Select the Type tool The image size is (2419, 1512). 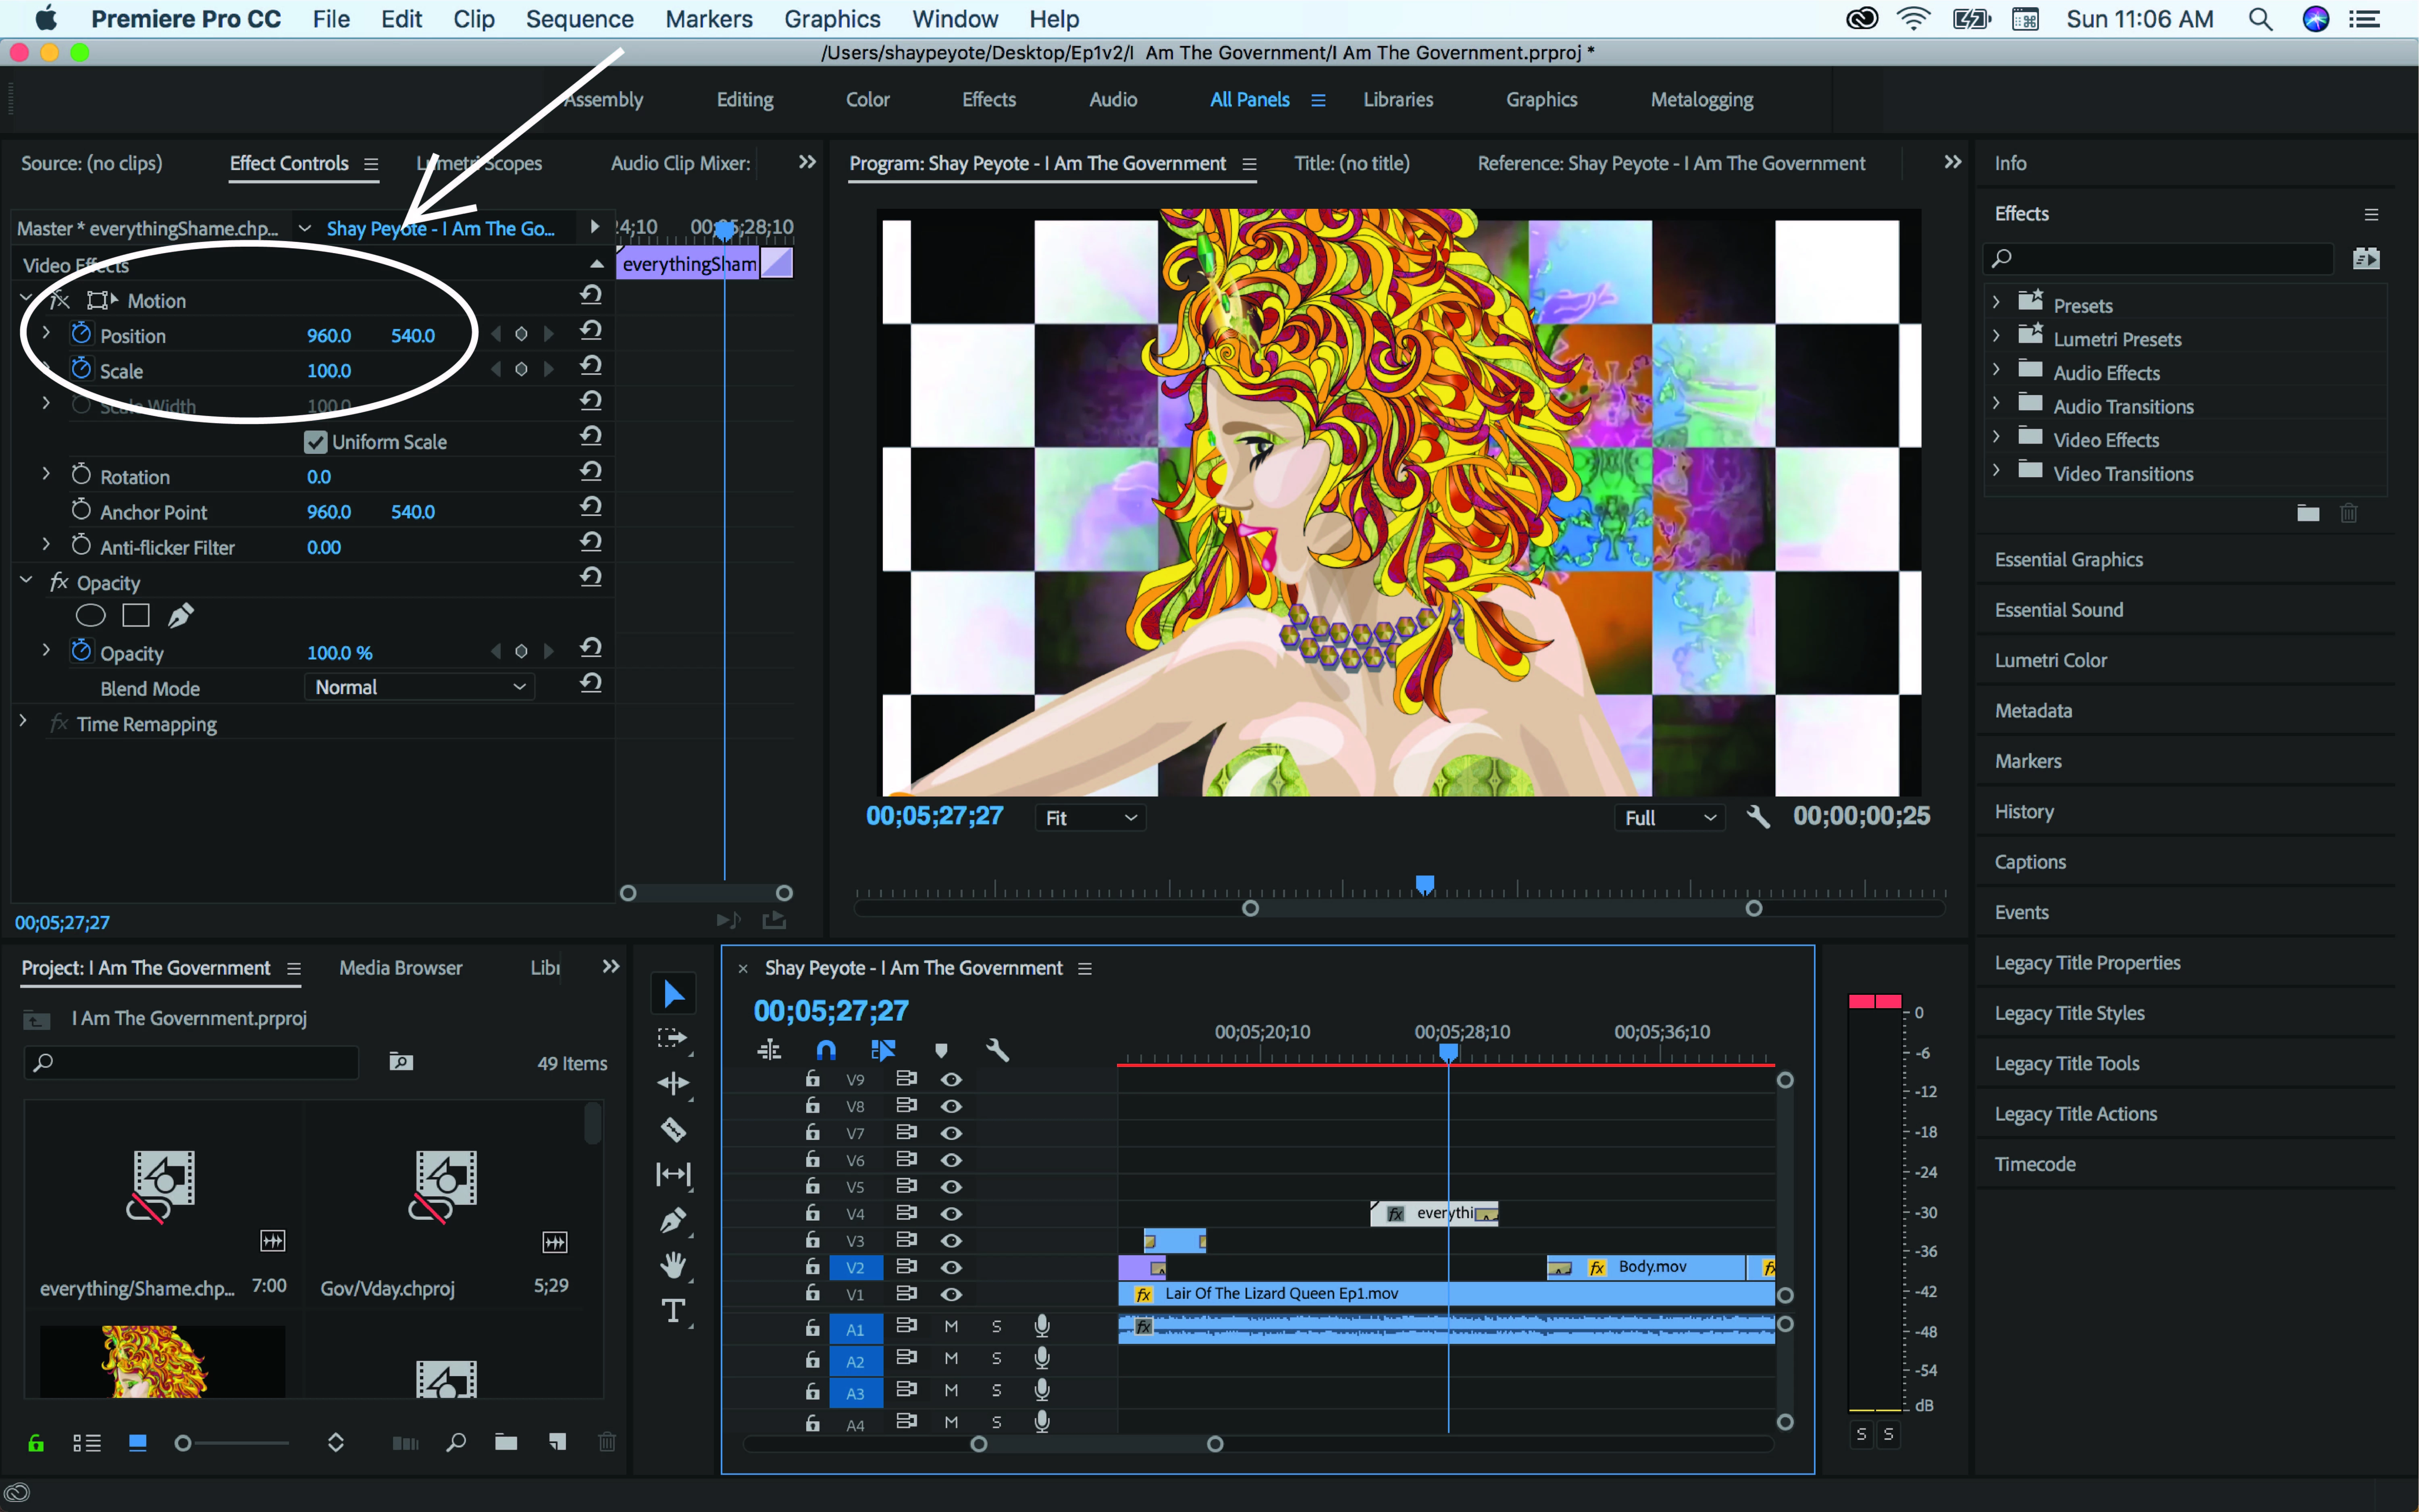click(673, 1310)
